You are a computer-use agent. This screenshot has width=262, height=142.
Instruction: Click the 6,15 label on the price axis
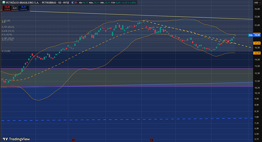click(257, 139)
